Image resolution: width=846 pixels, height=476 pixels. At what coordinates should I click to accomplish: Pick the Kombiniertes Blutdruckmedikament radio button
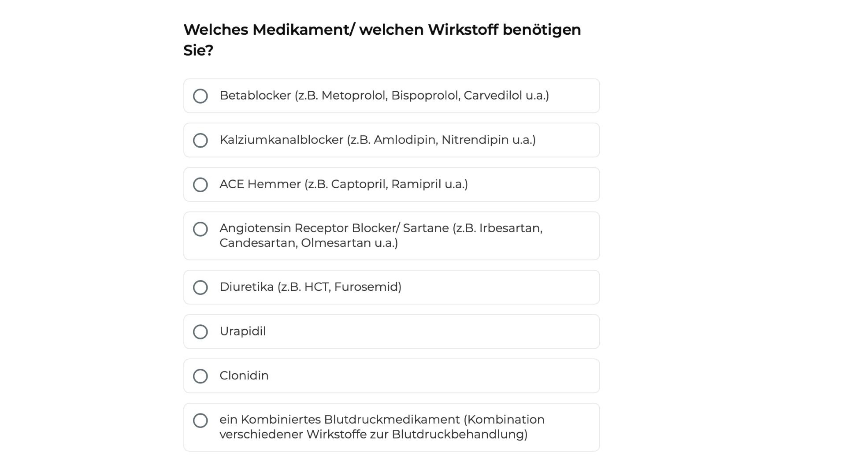(200, 420)
